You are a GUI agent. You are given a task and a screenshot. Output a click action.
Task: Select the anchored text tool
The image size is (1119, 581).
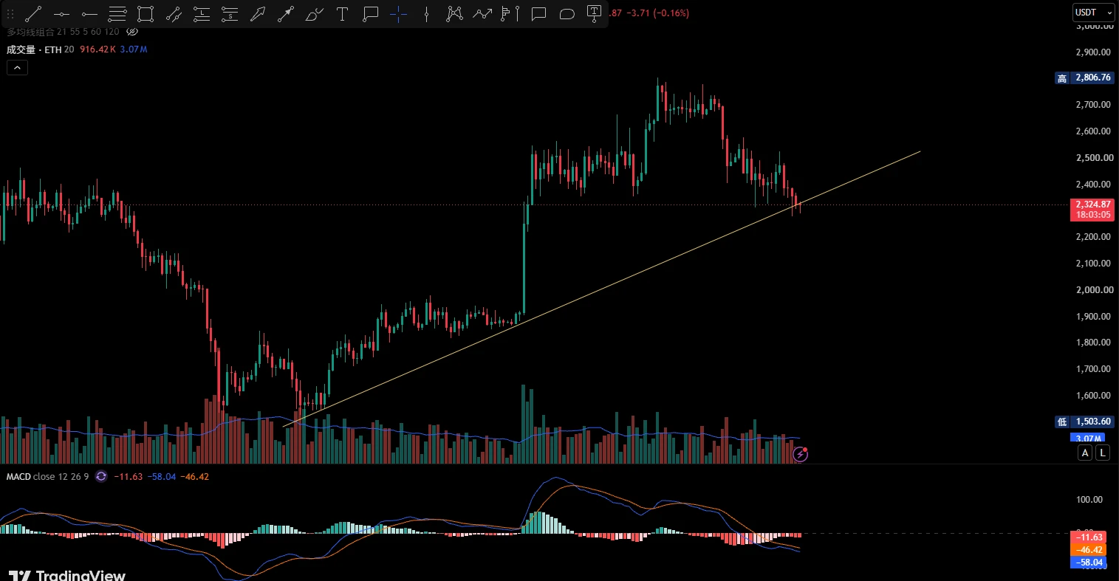point(595,13)
